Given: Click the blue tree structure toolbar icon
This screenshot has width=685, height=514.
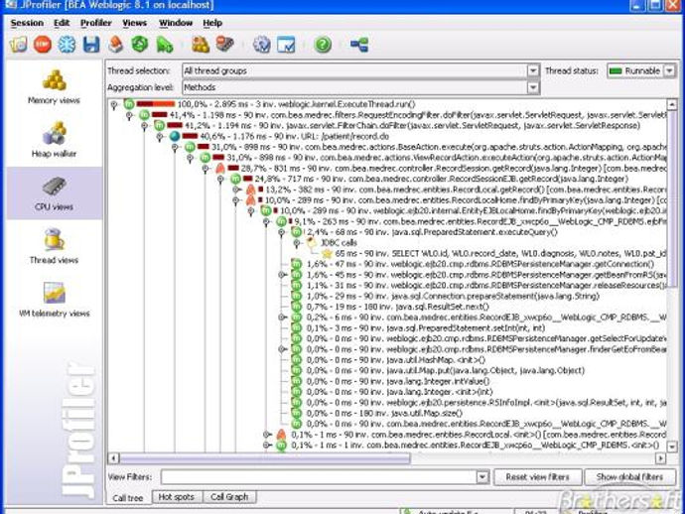Looking at the screenshot, I should point(359,44).
